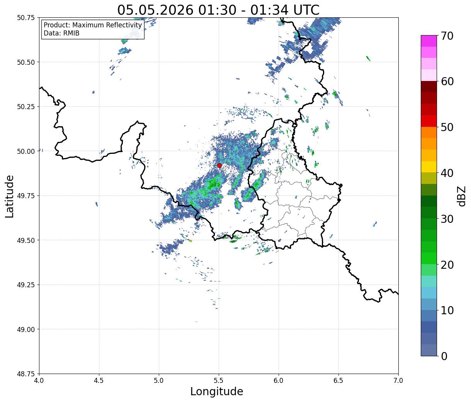Image resolution: width=471 pixels, height=401 pixels.
Task: Click the 60 value on the colorbar
Action: tap(447, 81)
